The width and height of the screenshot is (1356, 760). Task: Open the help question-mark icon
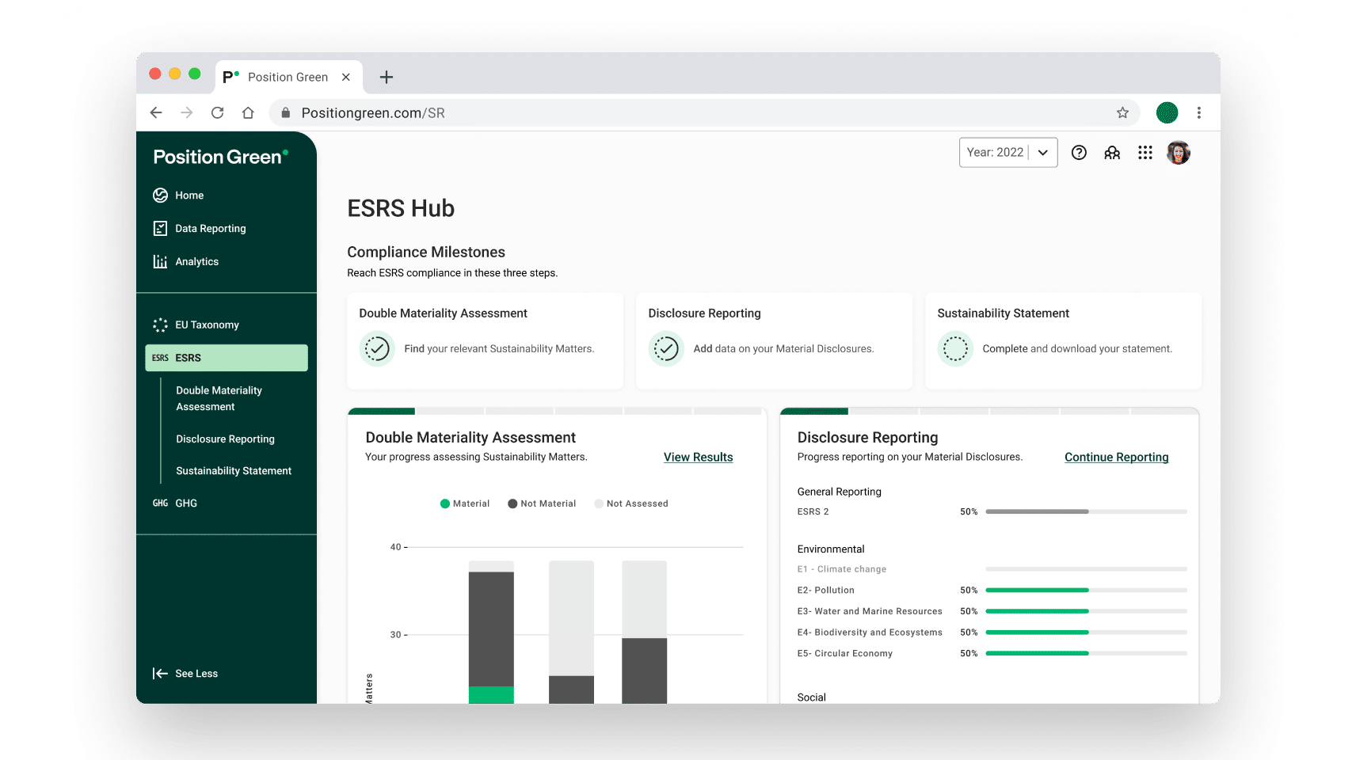click(1079, 152)
